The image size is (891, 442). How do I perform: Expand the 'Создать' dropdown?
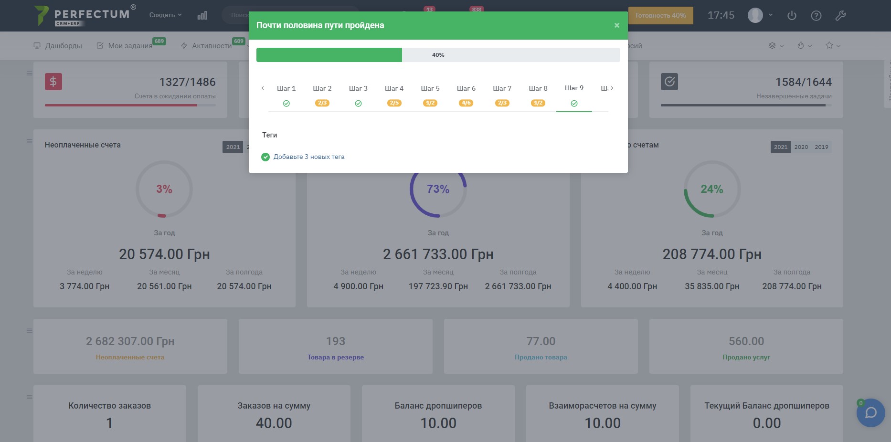(165, 15)
